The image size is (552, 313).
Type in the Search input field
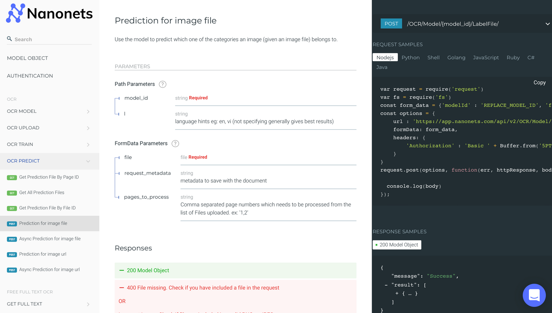52,39
